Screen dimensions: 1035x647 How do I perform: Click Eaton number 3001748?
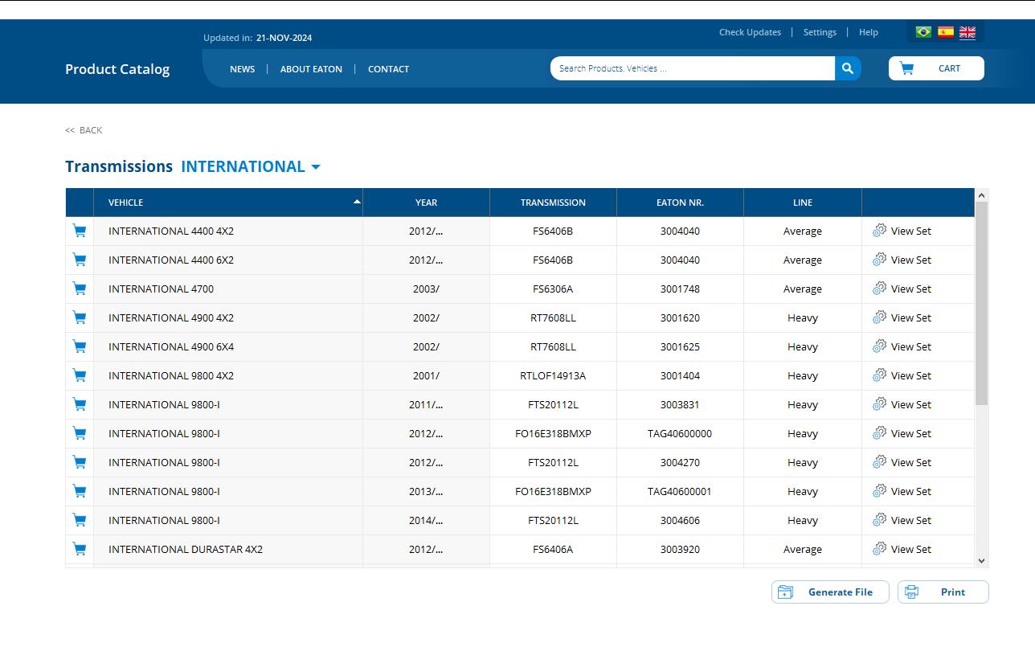click(x=680, y=289)
